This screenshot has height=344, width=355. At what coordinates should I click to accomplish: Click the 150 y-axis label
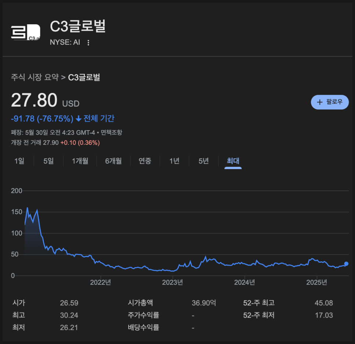point(17,212)
